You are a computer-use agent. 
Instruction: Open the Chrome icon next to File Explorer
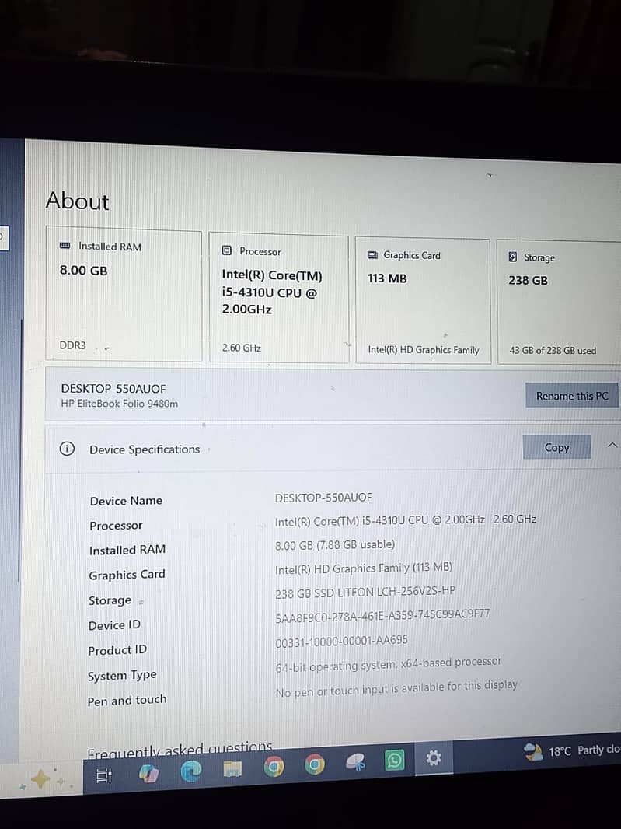pyautogui.click(x=274, y=767)
